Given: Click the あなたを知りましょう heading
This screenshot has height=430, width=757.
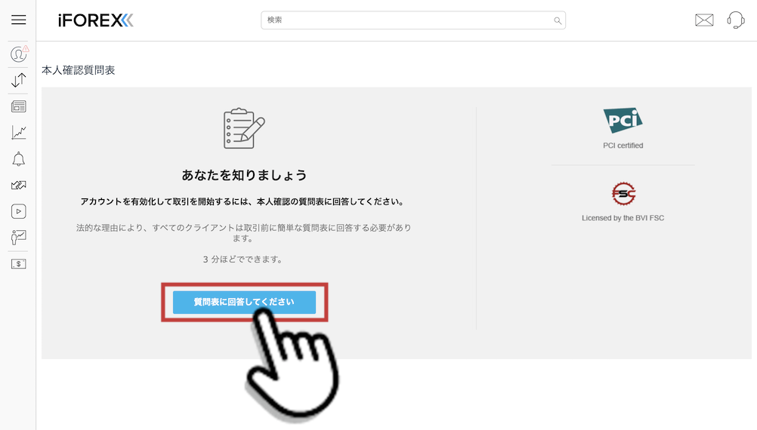Looking at the screenshot, I should [x=244, y=175].
